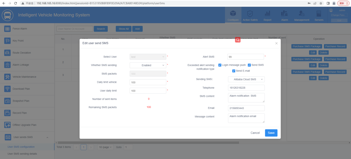Click the Route Deviation car icon
The height and width of the screenshot is (159, 351).
(x=7, y=53)
